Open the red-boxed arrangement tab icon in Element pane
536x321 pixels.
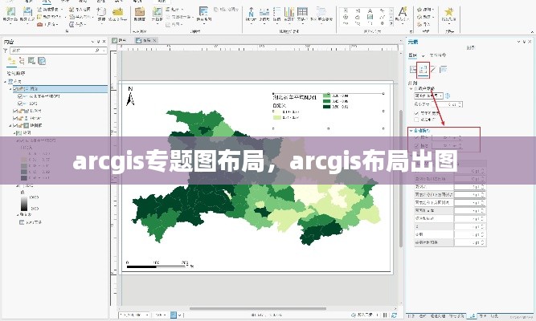[x=423, y=69]
